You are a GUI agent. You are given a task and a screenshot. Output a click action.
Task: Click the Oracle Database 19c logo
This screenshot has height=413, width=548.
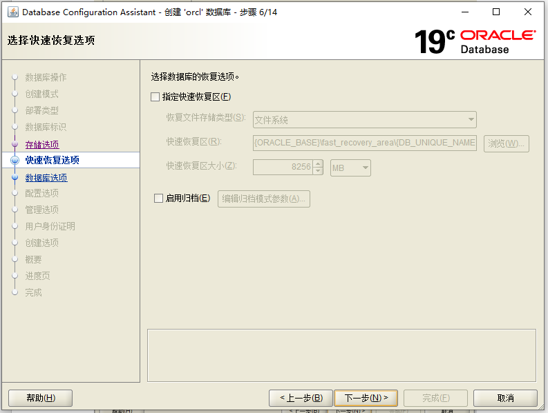pos(475,41)
